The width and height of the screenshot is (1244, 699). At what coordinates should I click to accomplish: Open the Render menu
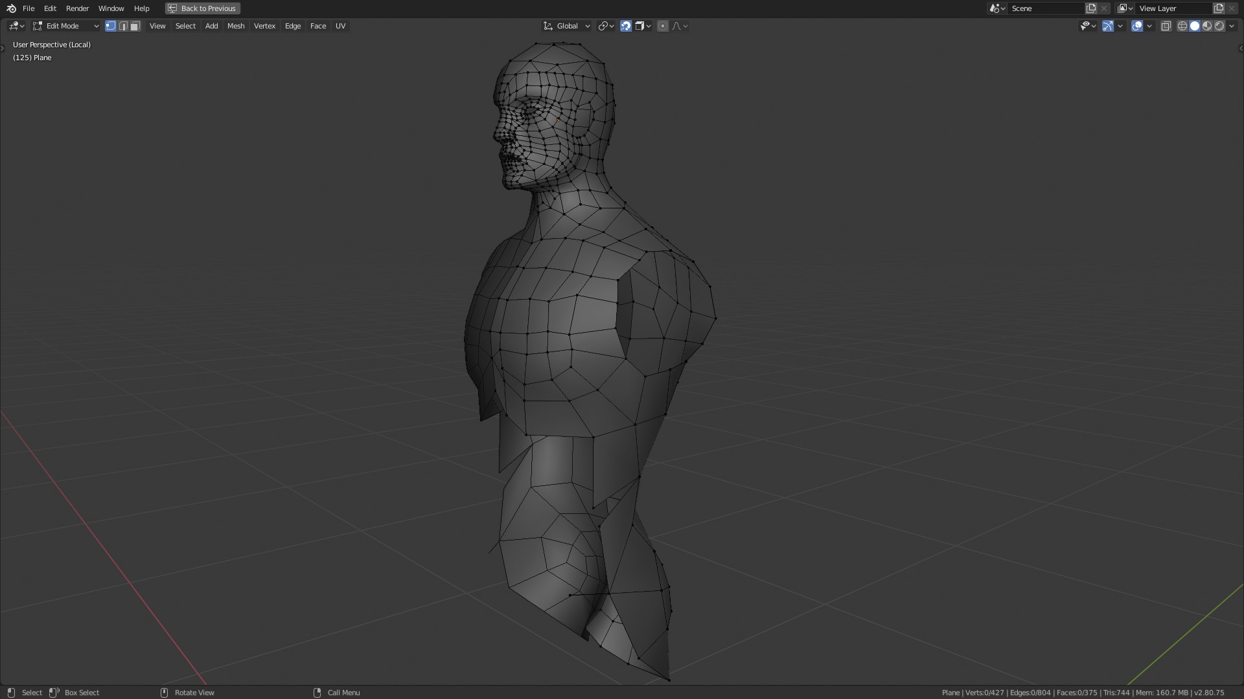[x=77, y=8]
